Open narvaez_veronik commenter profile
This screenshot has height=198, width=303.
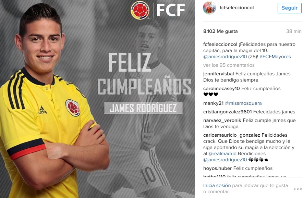point(222,120)
